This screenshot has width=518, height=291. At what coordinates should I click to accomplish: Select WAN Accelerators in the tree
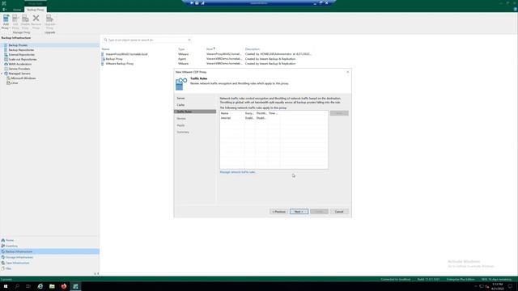pos(20,64)
